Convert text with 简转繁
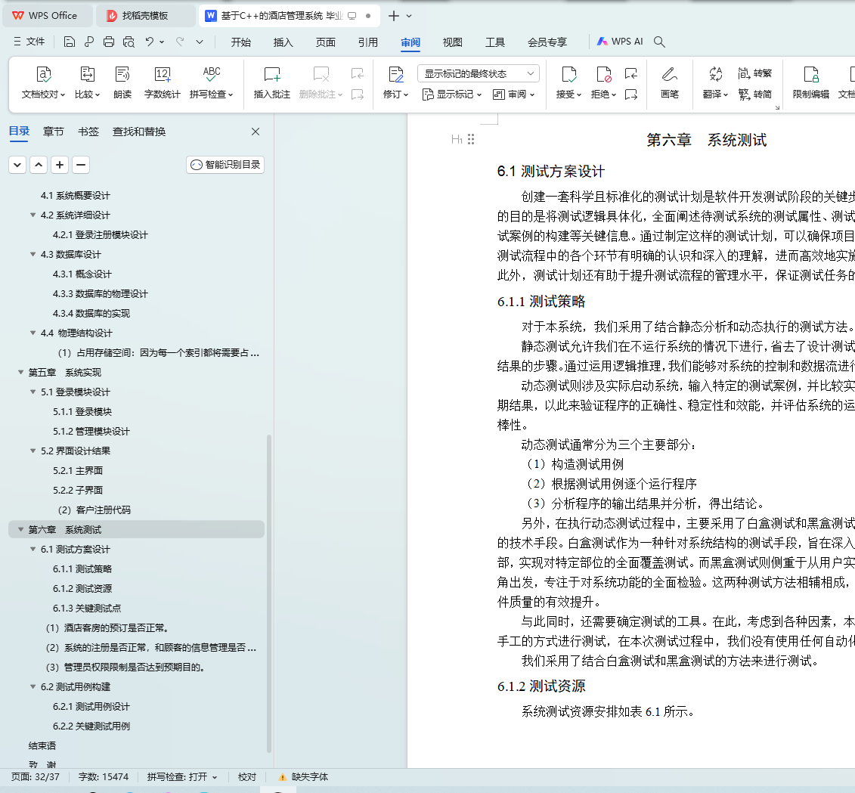 (x=754, y=73)
